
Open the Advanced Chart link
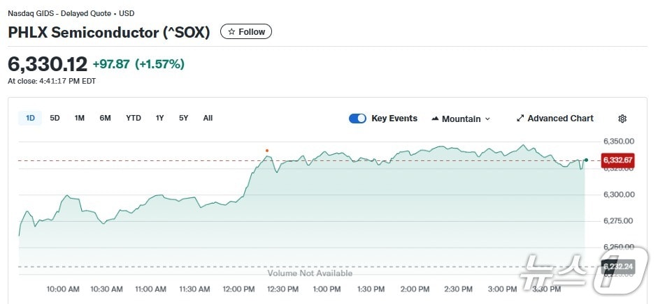[560, 119]
